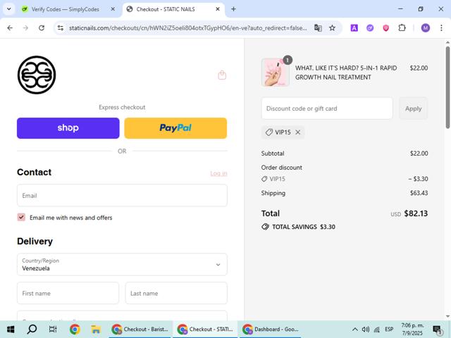This screenshot has height=338, width=451.
Task: Focus the First name field
Action: coord(68,293)
